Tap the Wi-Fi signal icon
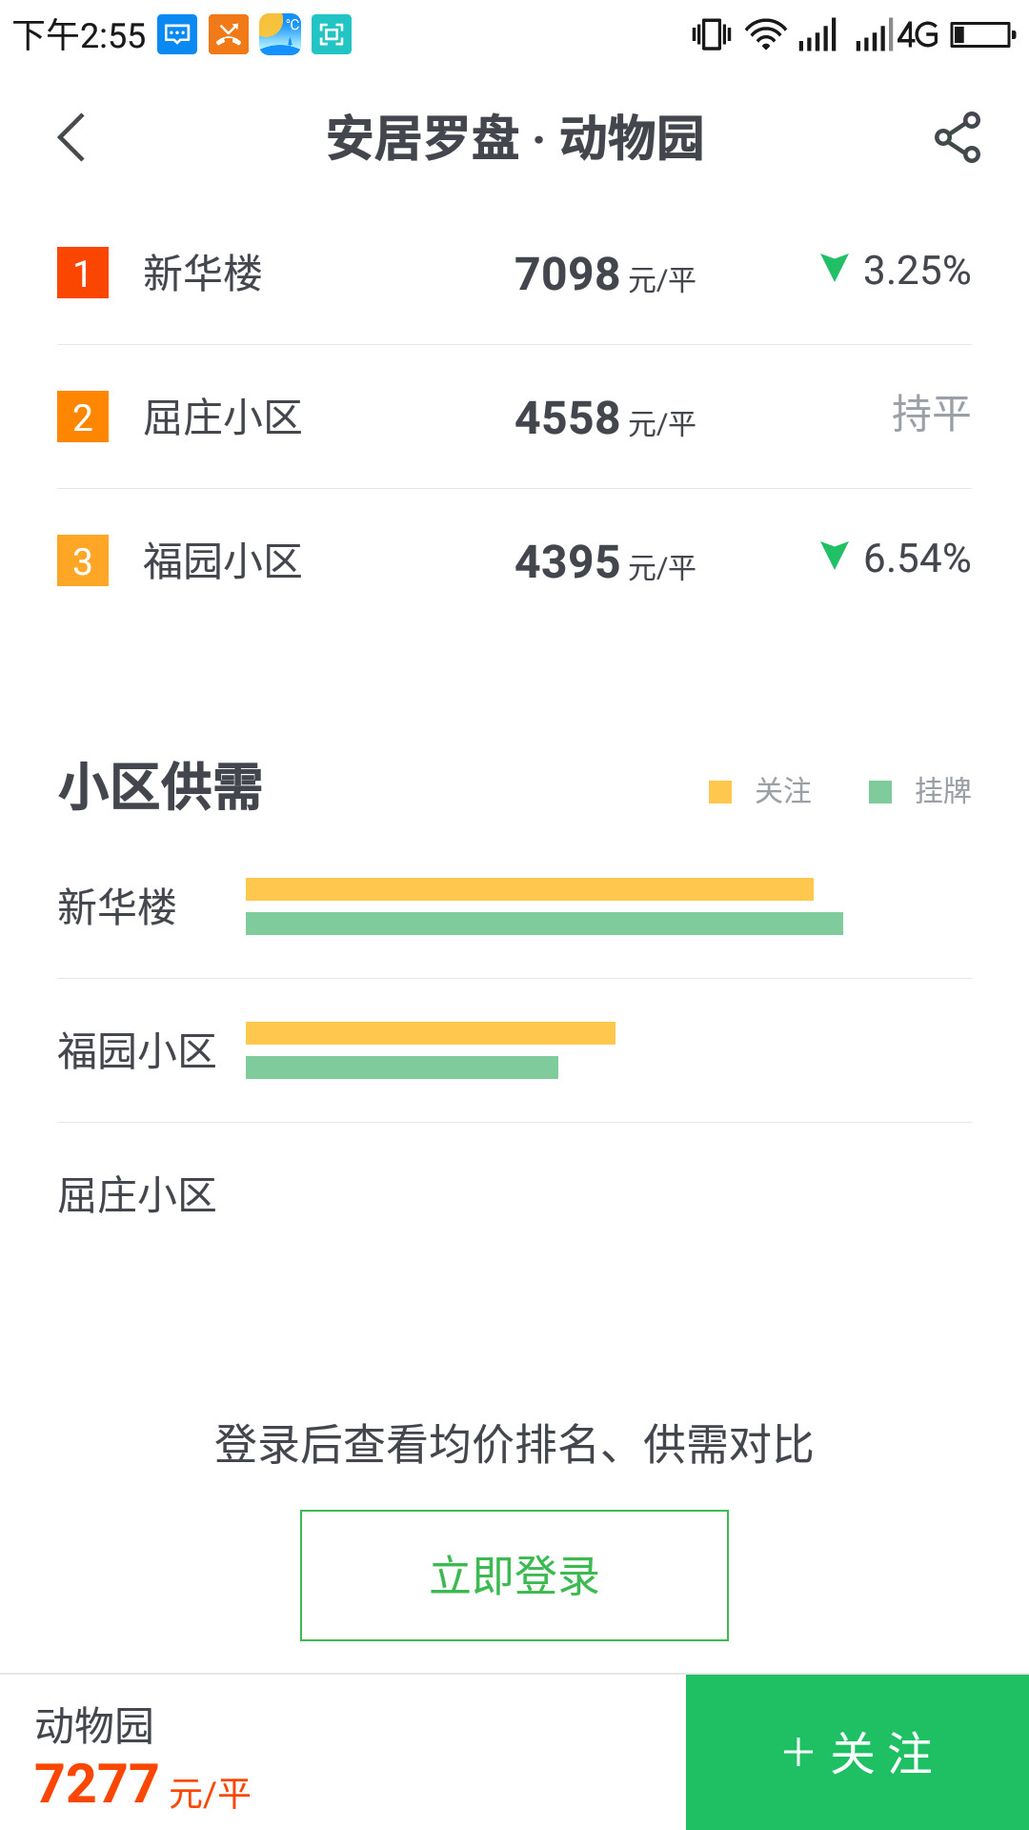The width and height of the screenshot is (1029, 1830). coord(765,35)
